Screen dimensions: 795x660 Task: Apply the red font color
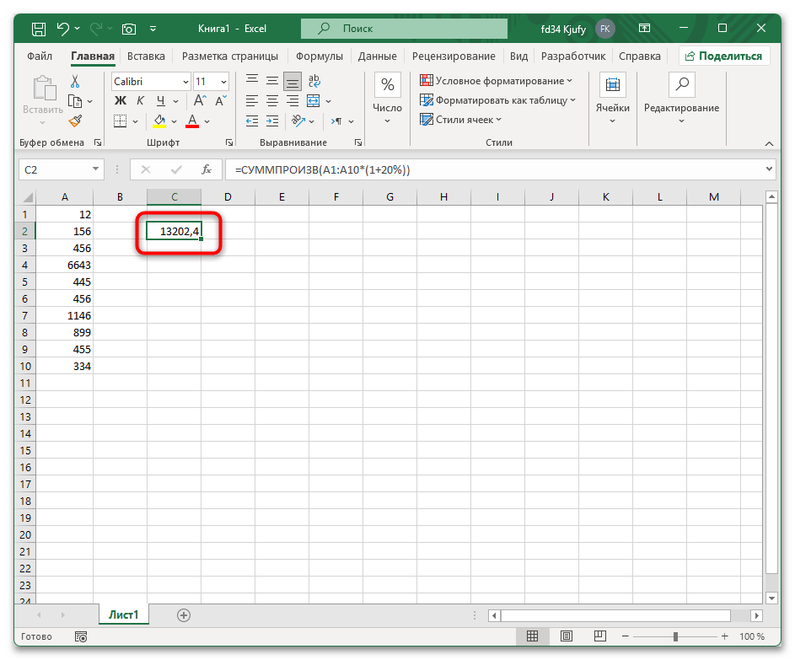192,121
